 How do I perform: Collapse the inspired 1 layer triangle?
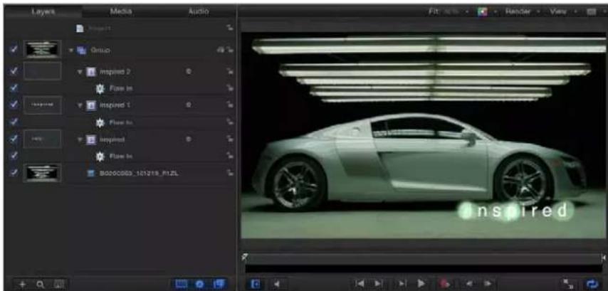(80, 105)
